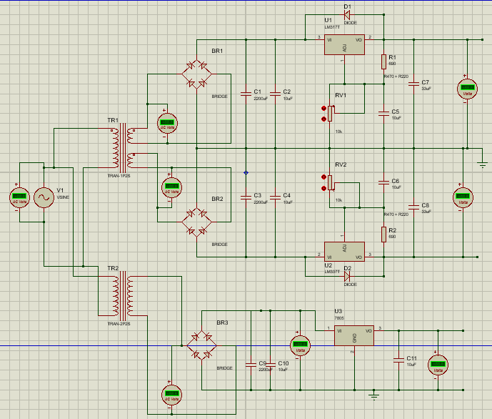Select capacitor C10

click(270, 365)
